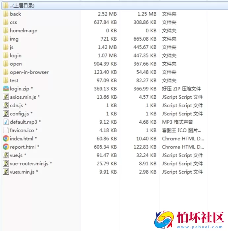Select the js folder name
228x231 pixels.
(x=12, y=47)
